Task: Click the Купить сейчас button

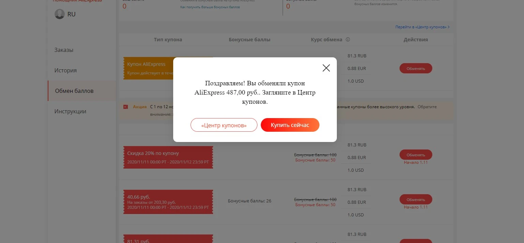Action: click(x=290, y=125)
